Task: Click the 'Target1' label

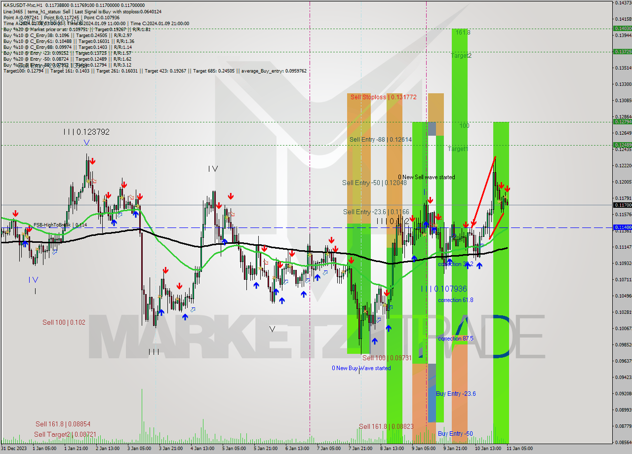Action: pyautogui.click(x=458, y=149)
